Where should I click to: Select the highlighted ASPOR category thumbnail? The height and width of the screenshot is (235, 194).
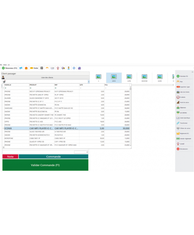(114, 78)
